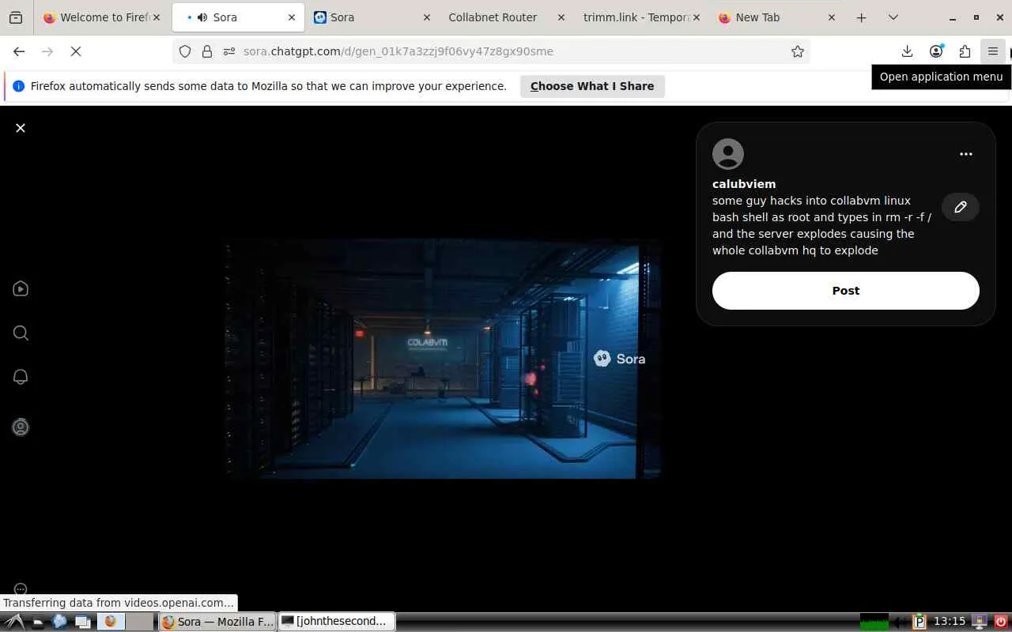Viewport: 1012px width, 632px height.
Task: Click the Post button
Action: point(846,291)
